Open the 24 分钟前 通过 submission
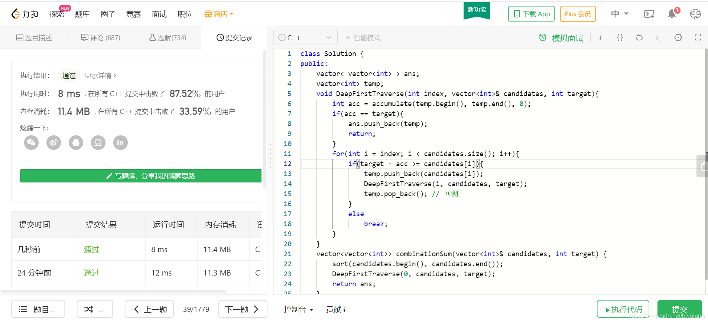 (x=91, y=273)
